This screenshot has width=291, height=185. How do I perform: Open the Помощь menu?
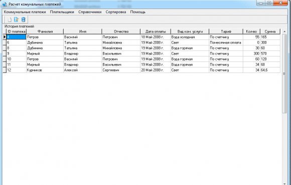point(137,12)
